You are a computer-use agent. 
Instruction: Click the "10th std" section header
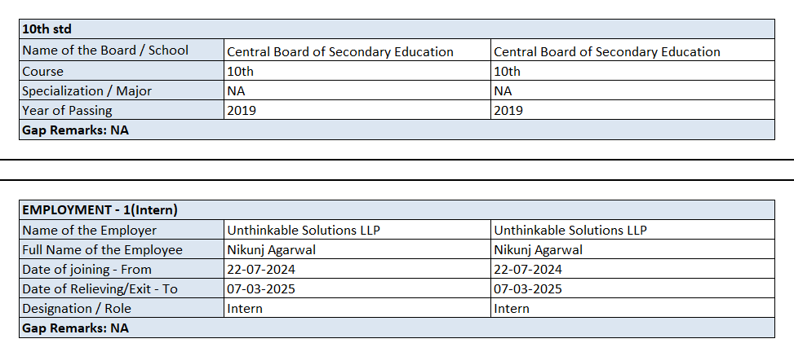(x=46, y=29)
